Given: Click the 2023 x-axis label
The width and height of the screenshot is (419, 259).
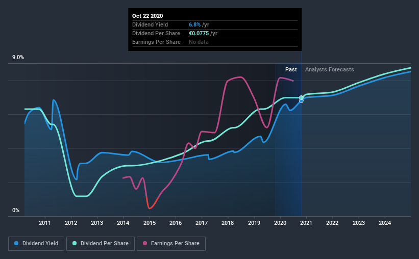Looking at the screenshot, I should [359, 223].
